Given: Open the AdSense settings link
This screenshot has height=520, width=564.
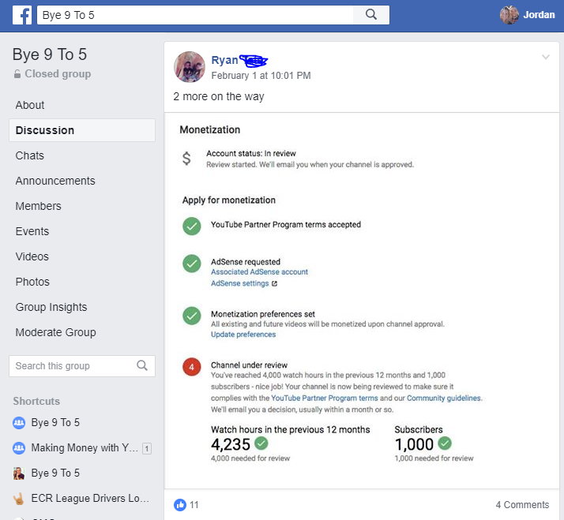Looking at the screenshot, I should [239, 283].
